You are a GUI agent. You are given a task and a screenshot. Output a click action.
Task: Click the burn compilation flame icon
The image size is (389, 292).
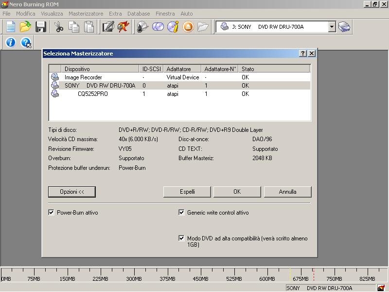coord(124,27)
